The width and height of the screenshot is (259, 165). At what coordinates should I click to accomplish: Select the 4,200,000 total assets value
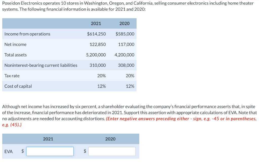click(124, 55)
